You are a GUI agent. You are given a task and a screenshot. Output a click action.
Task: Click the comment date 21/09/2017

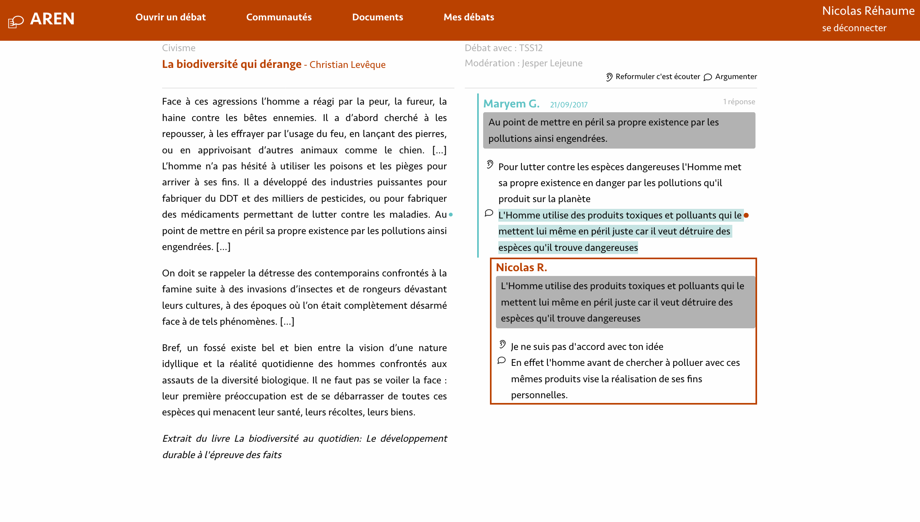click(x=569, y=105)
